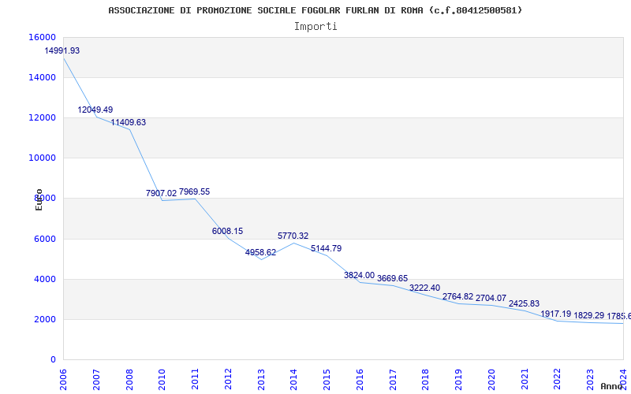Click y-axis tick label 10000
Screen dimensions: 631x394
click(x=43, y=158)
